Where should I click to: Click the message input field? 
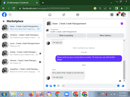point(89,86)
